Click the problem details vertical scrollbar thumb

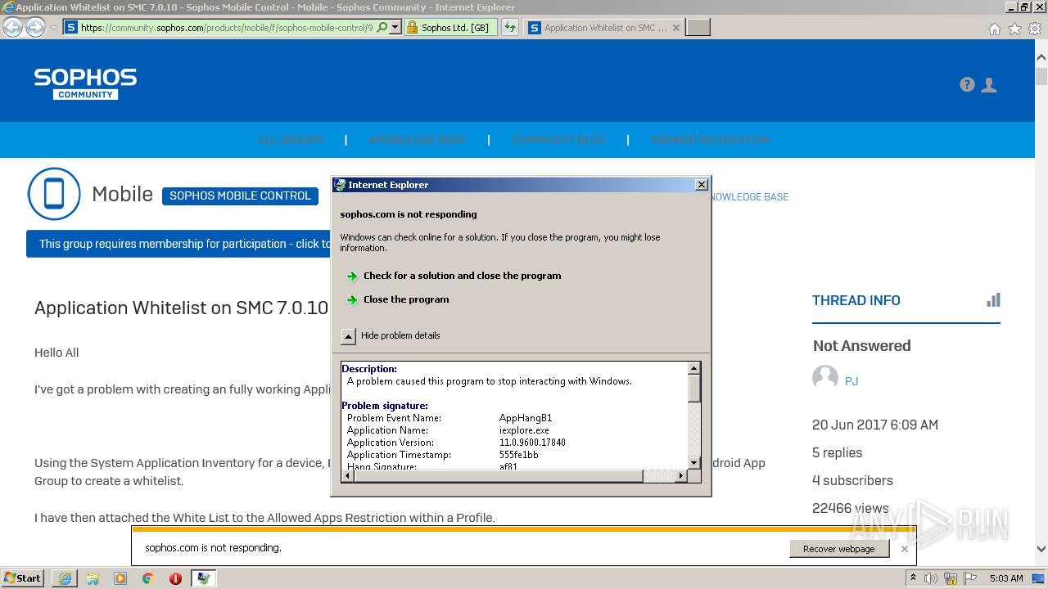click(693, 389)
